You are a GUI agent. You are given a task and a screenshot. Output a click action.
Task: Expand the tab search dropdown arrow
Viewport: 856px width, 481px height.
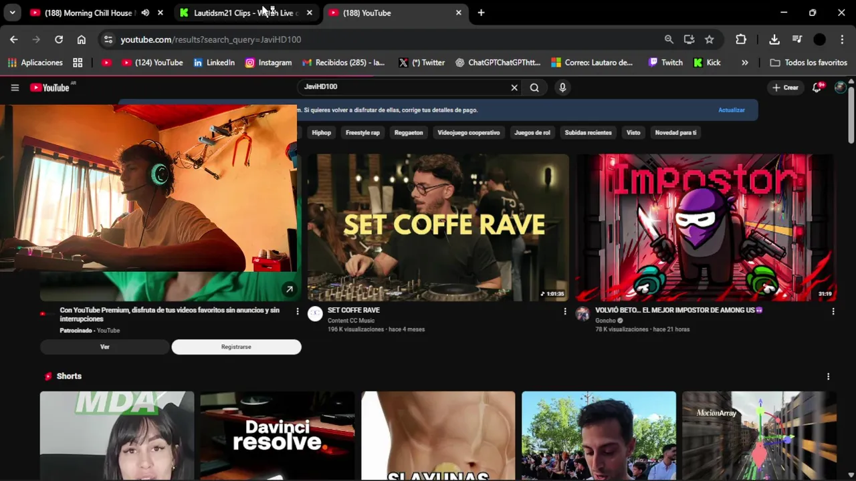click(12, 13)
